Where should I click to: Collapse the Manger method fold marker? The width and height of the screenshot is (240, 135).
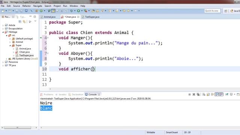pyautogui.click(x=48, y=37)
